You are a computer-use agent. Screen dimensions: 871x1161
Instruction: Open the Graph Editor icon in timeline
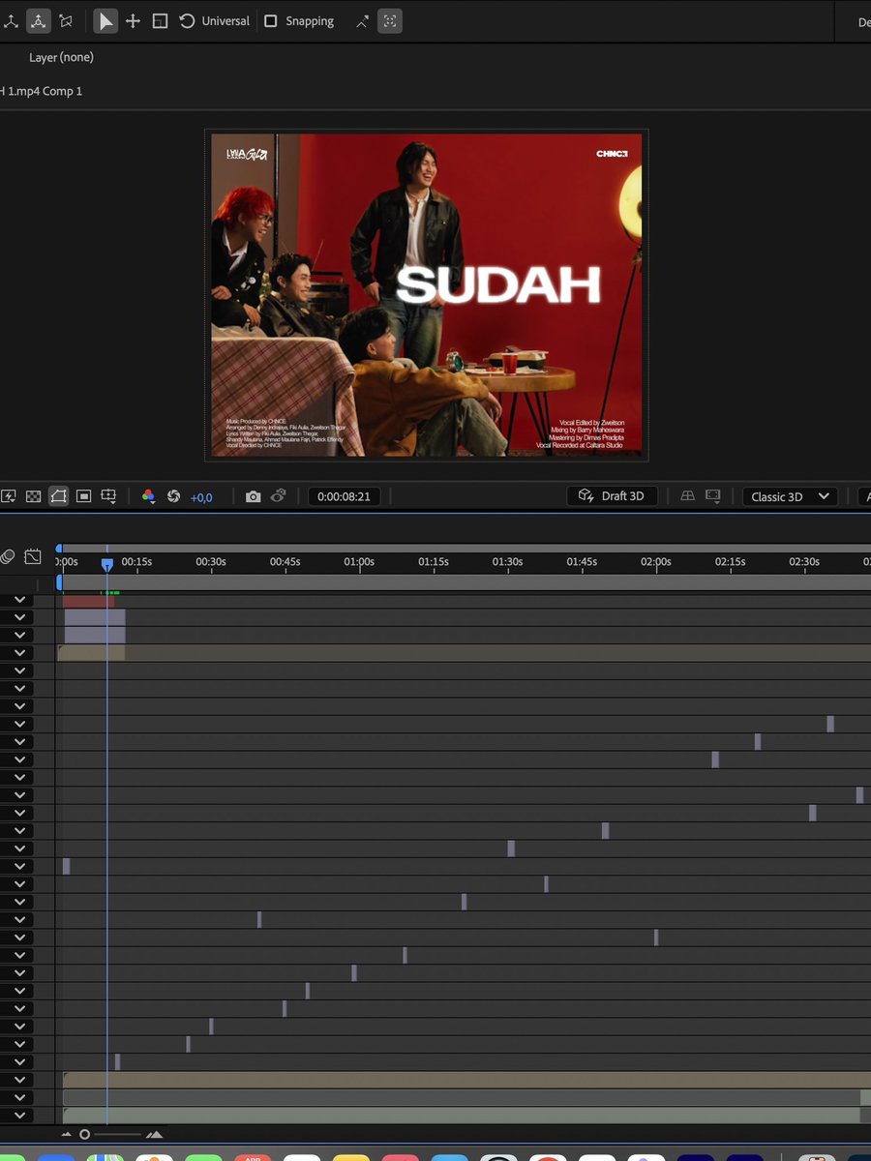click(33, 556)
